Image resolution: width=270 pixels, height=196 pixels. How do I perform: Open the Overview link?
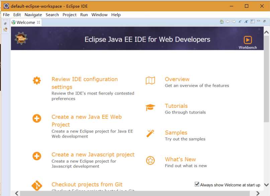(177, 79)
